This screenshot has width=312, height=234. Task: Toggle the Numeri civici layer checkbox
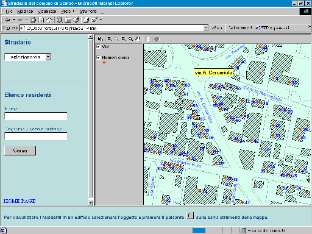click(x=98, y=57)
